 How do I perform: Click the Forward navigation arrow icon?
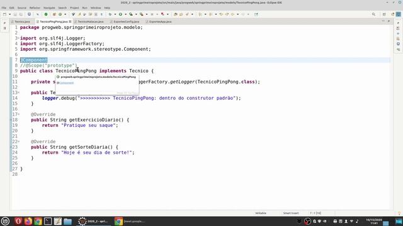(243, 14)
